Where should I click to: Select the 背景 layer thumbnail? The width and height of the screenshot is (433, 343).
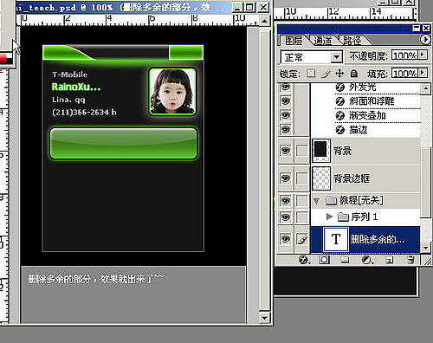[x=321, y=151]
